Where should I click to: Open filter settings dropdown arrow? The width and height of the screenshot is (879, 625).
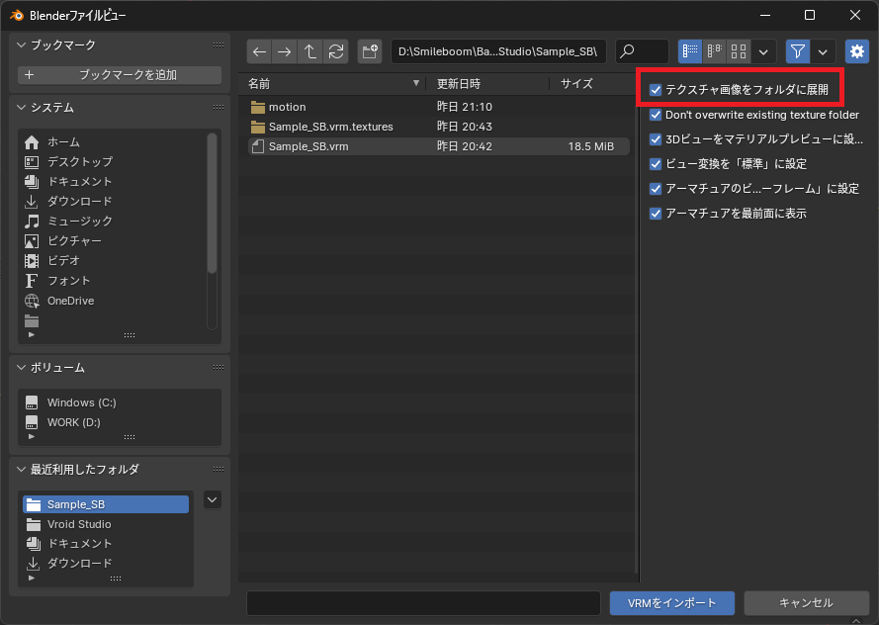pos(824,51)
